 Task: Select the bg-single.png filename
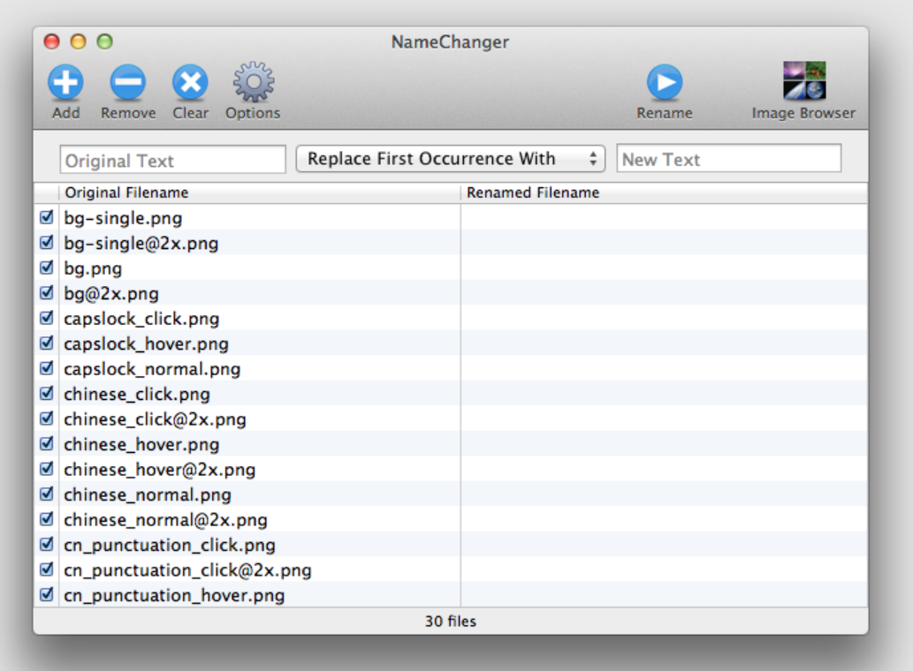pos(123,219)
